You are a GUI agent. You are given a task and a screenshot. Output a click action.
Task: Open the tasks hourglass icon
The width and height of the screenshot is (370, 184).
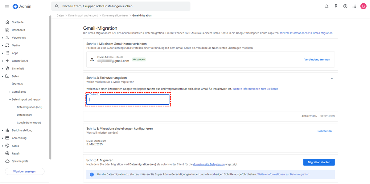click(x=336, y=6)
